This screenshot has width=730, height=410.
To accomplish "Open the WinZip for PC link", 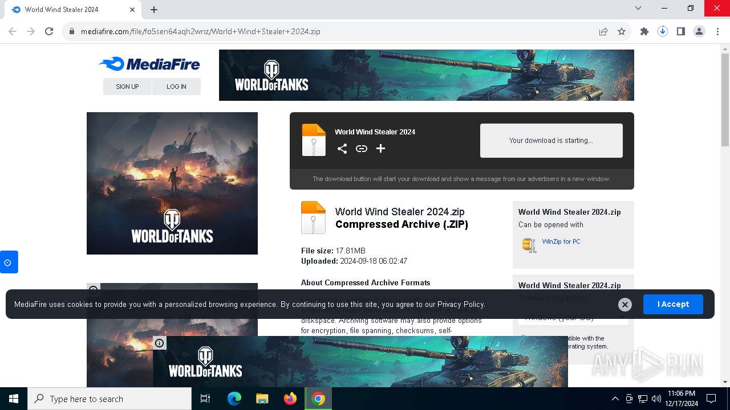I will coord(561,241).
